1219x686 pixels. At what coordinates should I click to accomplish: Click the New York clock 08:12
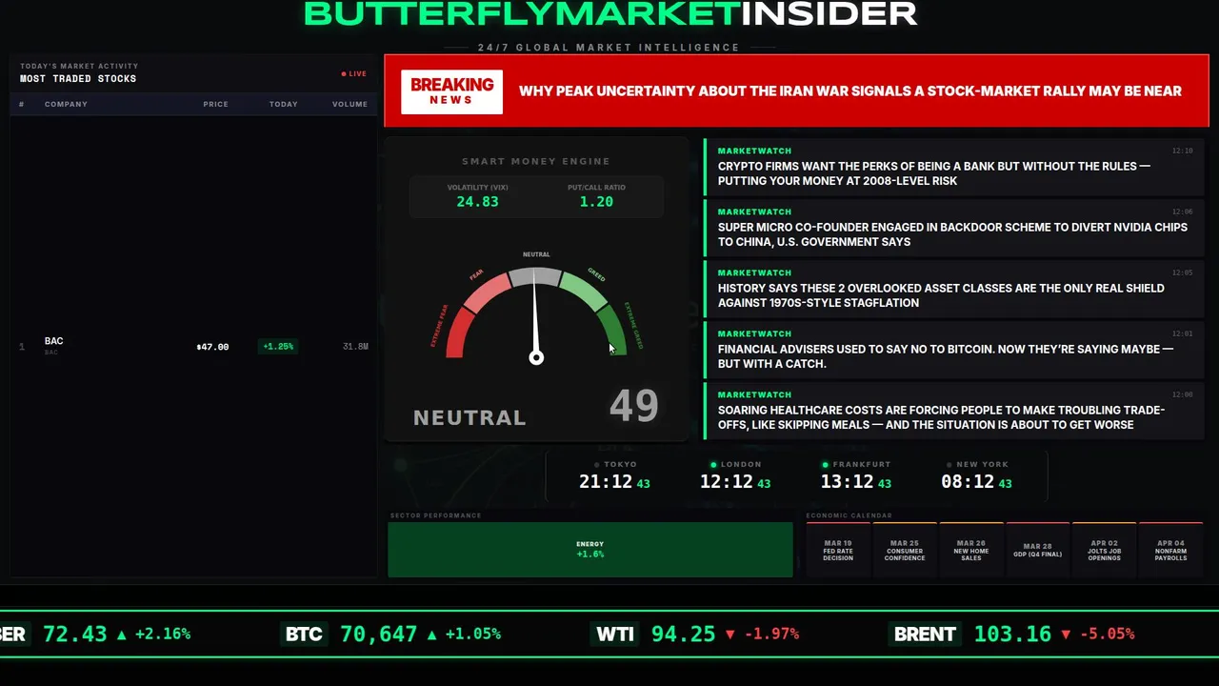968,482
